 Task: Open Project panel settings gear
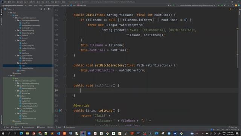(49, 9)
